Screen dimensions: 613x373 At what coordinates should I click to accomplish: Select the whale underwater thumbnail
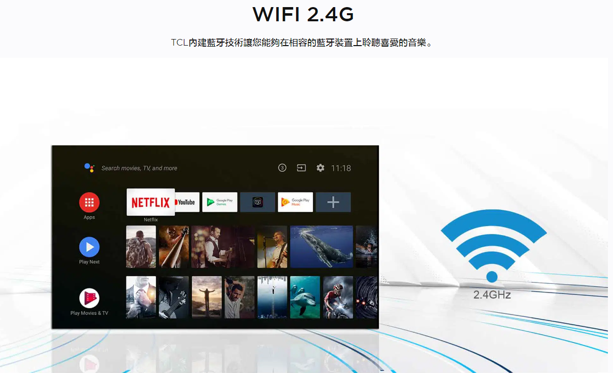pos(321,247)
